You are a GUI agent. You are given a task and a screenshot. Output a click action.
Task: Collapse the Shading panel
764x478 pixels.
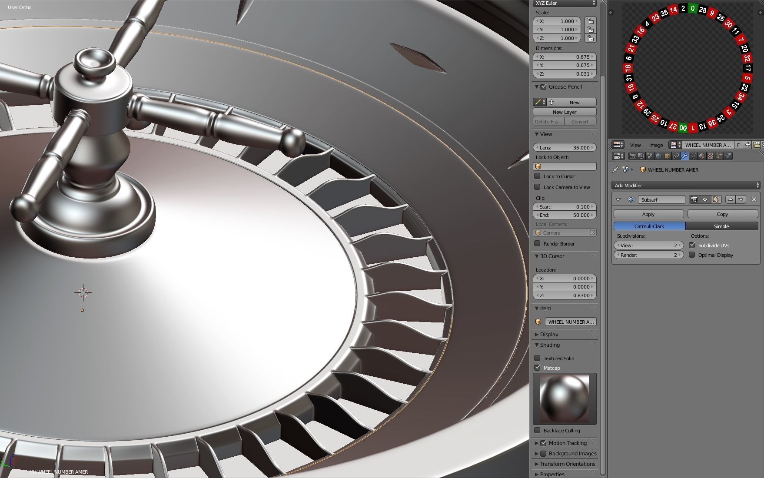click(537, 345)
